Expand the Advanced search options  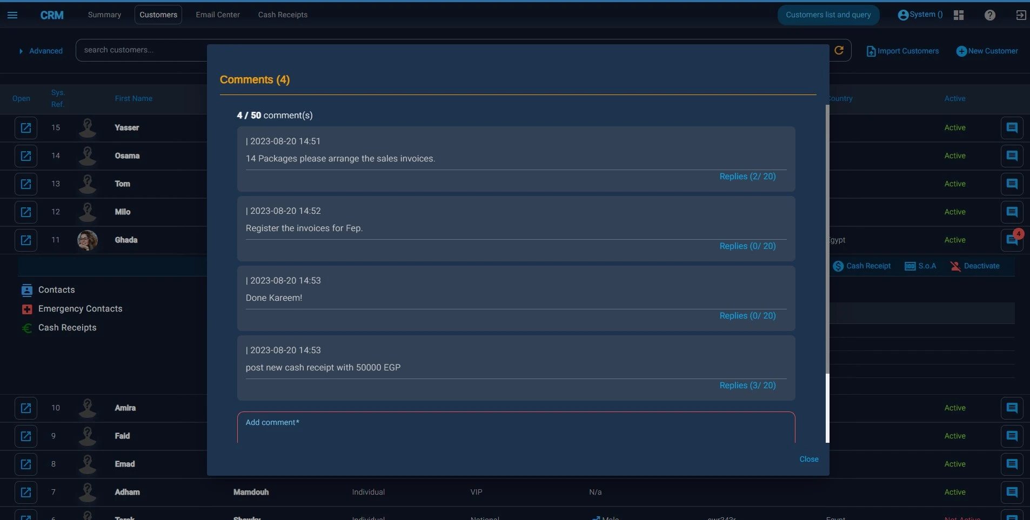click(x=41, y=51)
